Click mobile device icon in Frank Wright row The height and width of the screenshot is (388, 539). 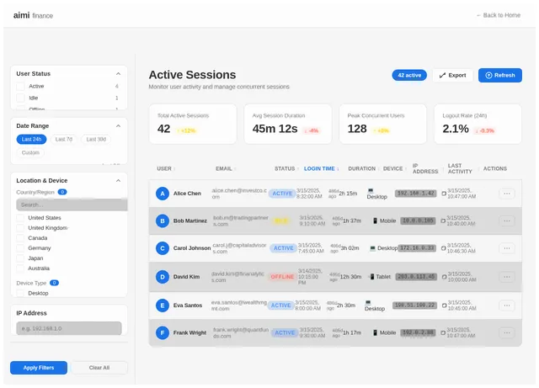375,332
